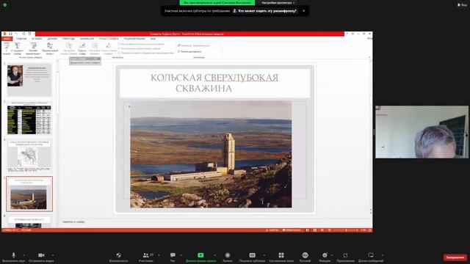Screen dimensions: 470x264
Task: Click Save icon in PowerPoint title bar
Action: pos(10,34)
